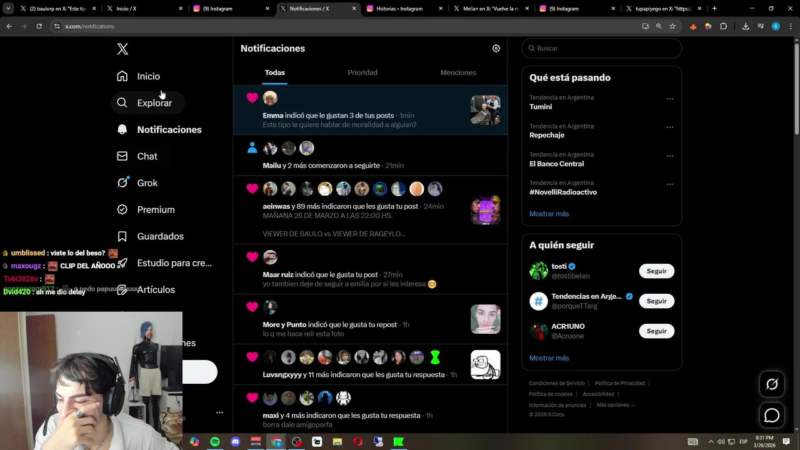
Task: Click the zoom magnifier in address bar
Action: [x=659, y=26]
